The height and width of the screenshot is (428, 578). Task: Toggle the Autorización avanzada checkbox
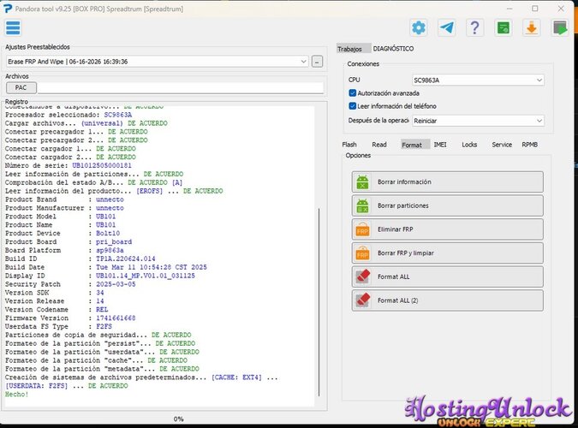(x=353, y=93)
